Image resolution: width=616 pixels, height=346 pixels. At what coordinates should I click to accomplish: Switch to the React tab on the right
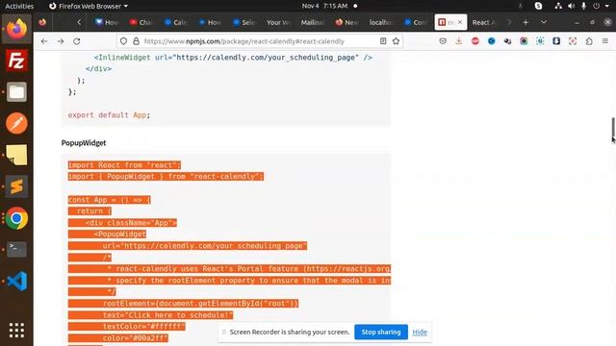pos(482,22)
